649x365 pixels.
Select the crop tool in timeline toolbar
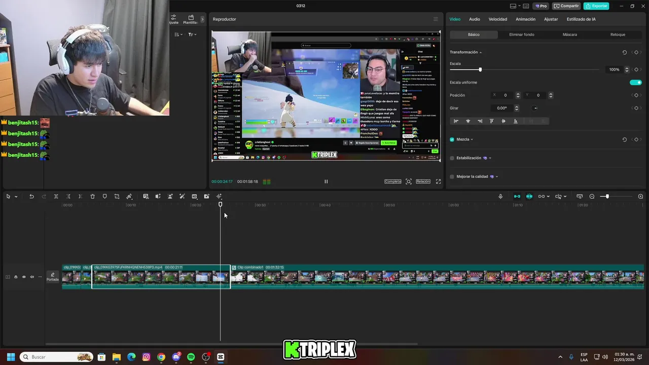(x=117, y=196)
